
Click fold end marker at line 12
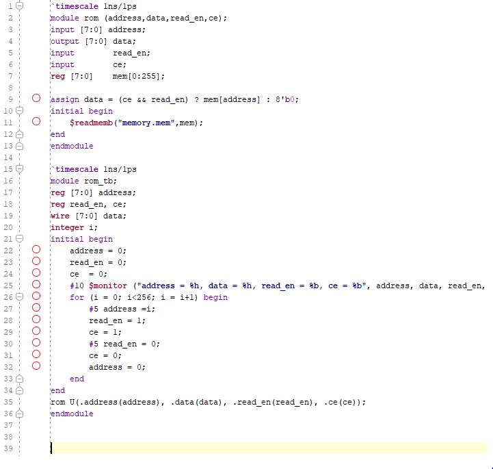click(x=20, y=134)
